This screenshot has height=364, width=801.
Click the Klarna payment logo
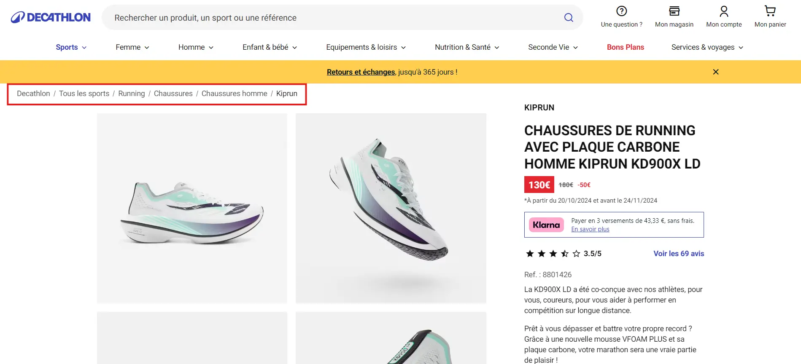click(546, 225)
